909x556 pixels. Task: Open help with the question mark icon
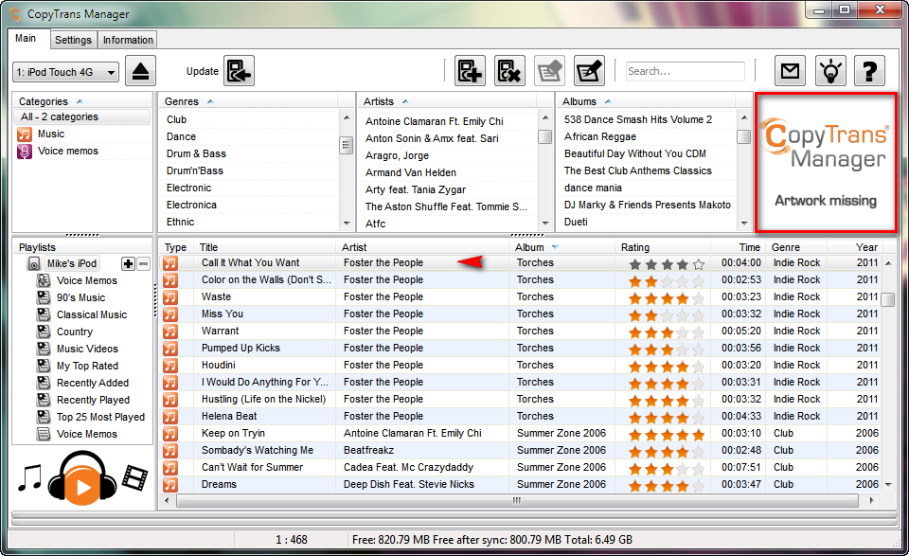point(869,71)
